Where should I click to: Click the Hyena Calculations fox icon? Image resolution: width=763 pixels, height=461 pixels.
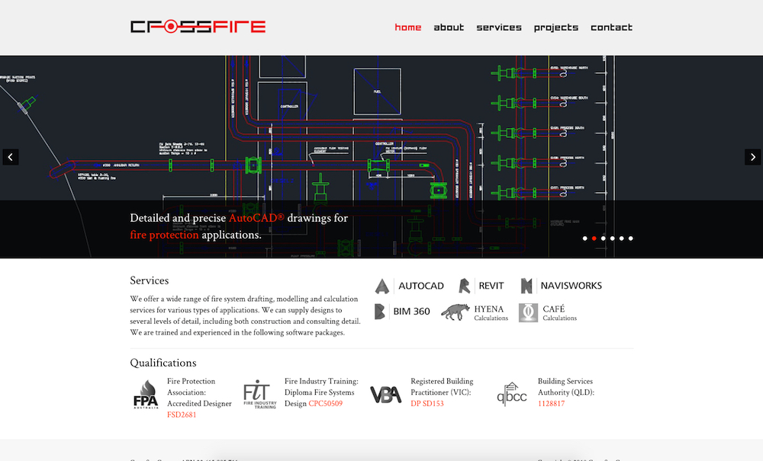456,312
